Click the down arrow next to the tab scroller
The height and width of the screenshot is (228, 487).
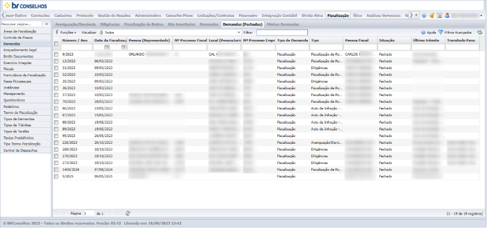pos(416,15)
